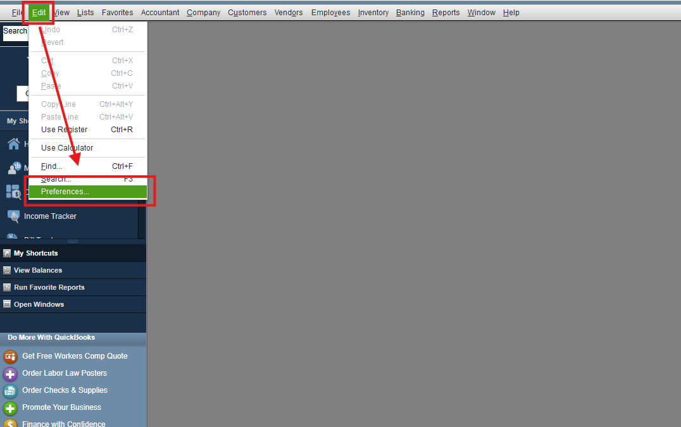Open the Inventory menu
The height and width of the screenshot is (427, 681).
point(373,13)
